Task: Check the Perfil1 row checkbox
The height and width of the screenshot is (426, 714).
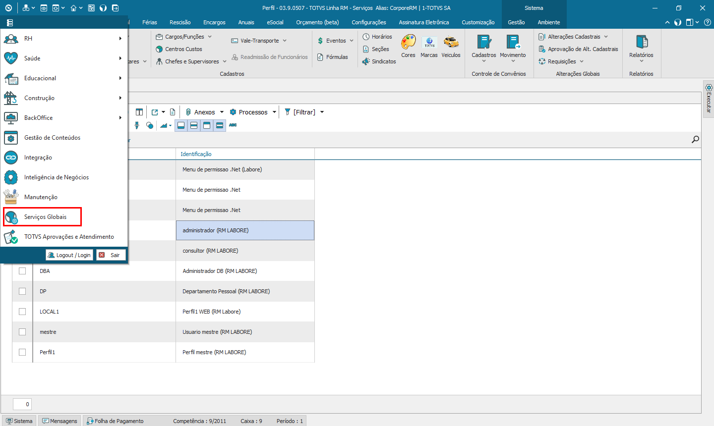Action: pos(22,352)
